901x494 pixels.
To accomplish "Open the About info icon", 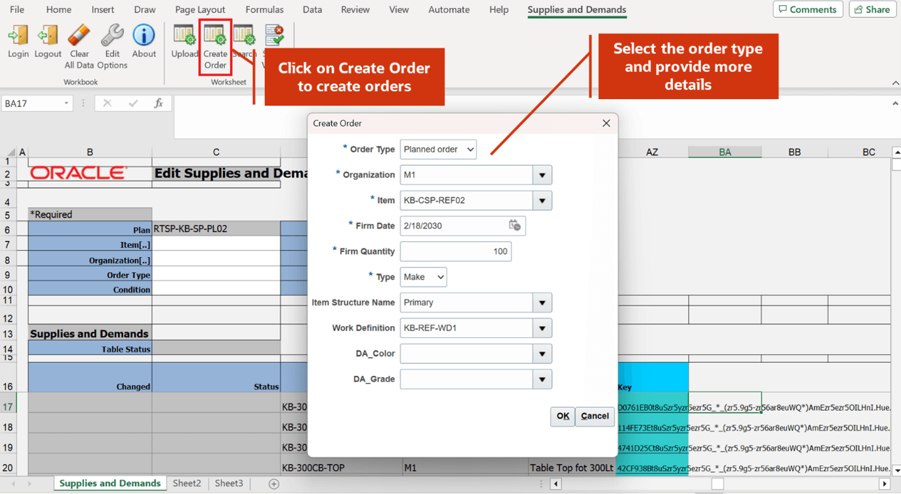I will point(144,36).
